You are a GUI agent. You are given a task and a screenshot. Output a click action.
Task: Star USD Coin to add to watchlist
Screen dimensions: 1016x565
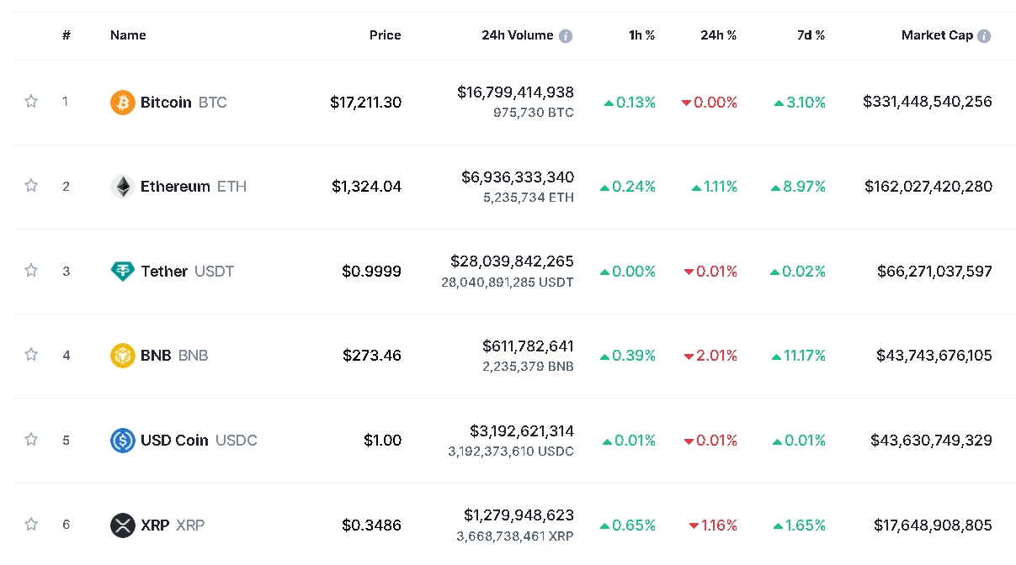[31, 440]
